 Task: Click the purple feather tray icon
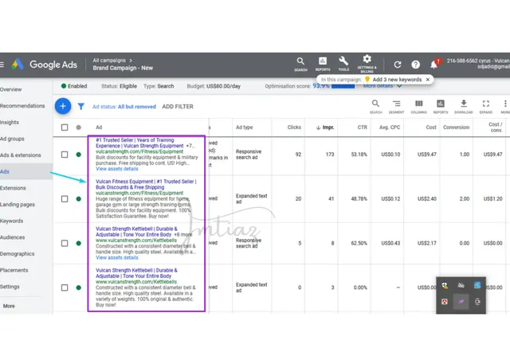[x=461, y=302]
